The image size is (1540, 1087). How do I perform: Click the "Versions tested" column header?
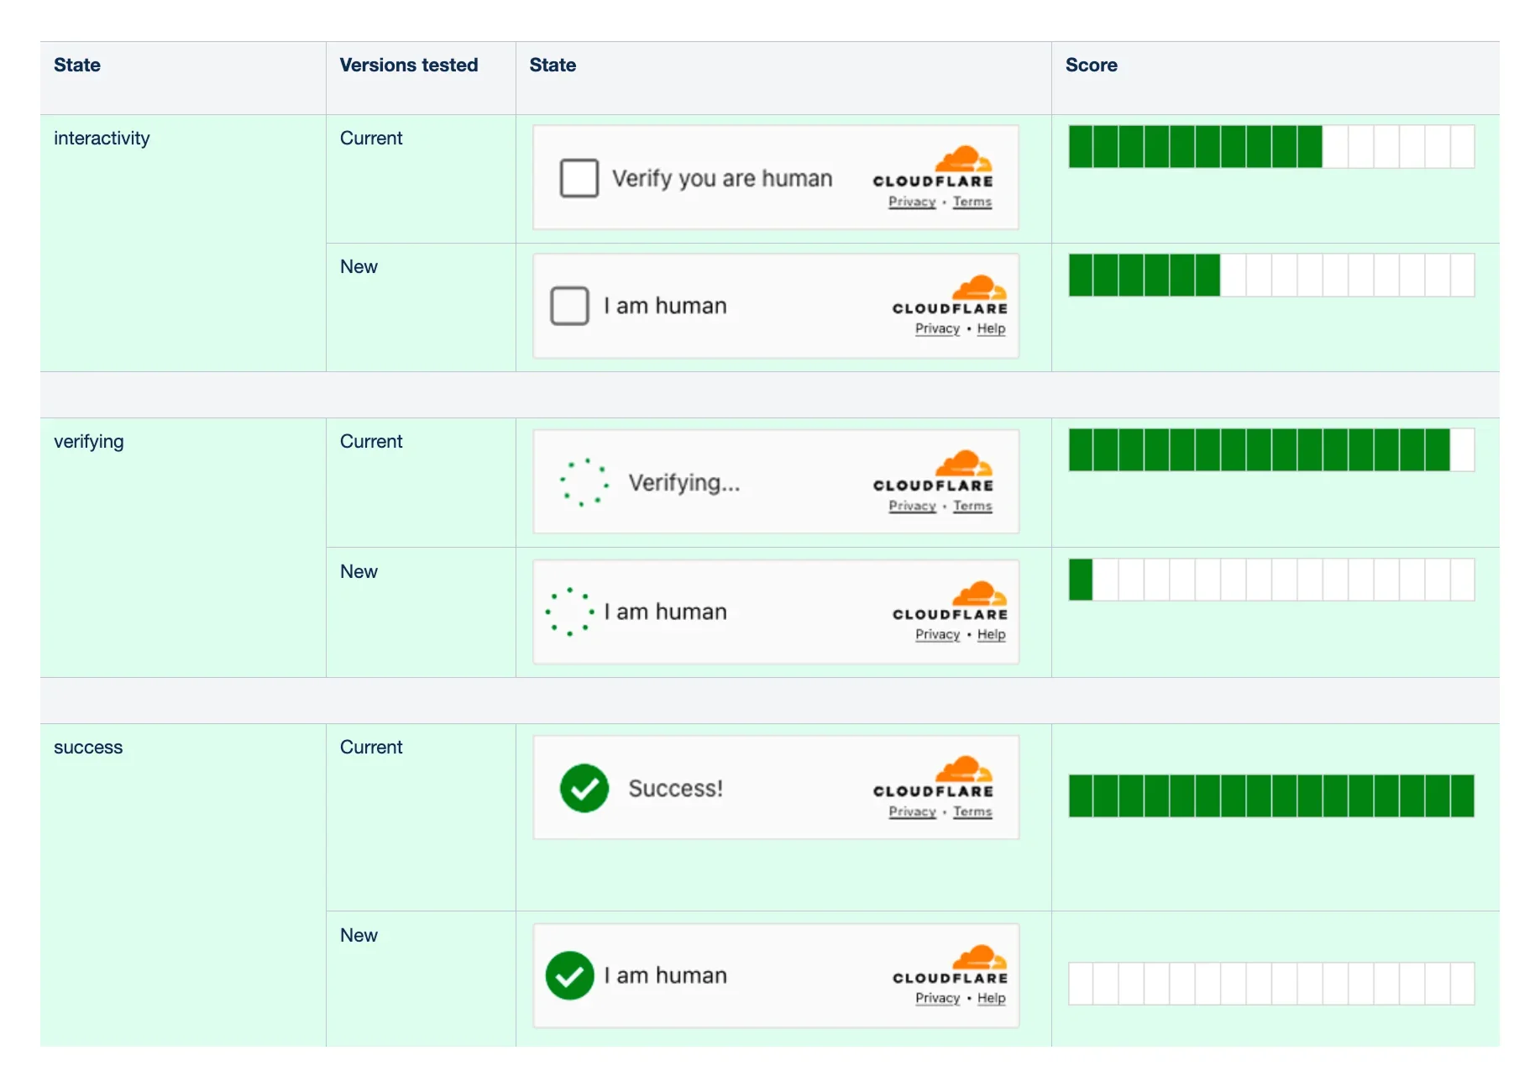pyautogui.click(x=409, y=66)
